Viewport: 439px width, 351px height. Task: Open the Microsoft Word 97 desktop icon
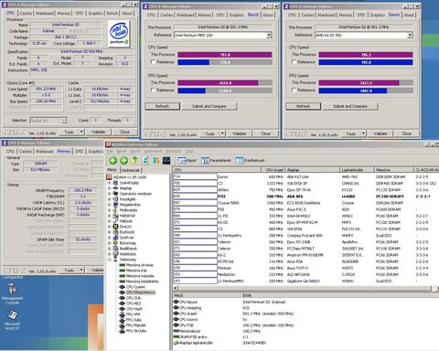[x=12, y=320]
